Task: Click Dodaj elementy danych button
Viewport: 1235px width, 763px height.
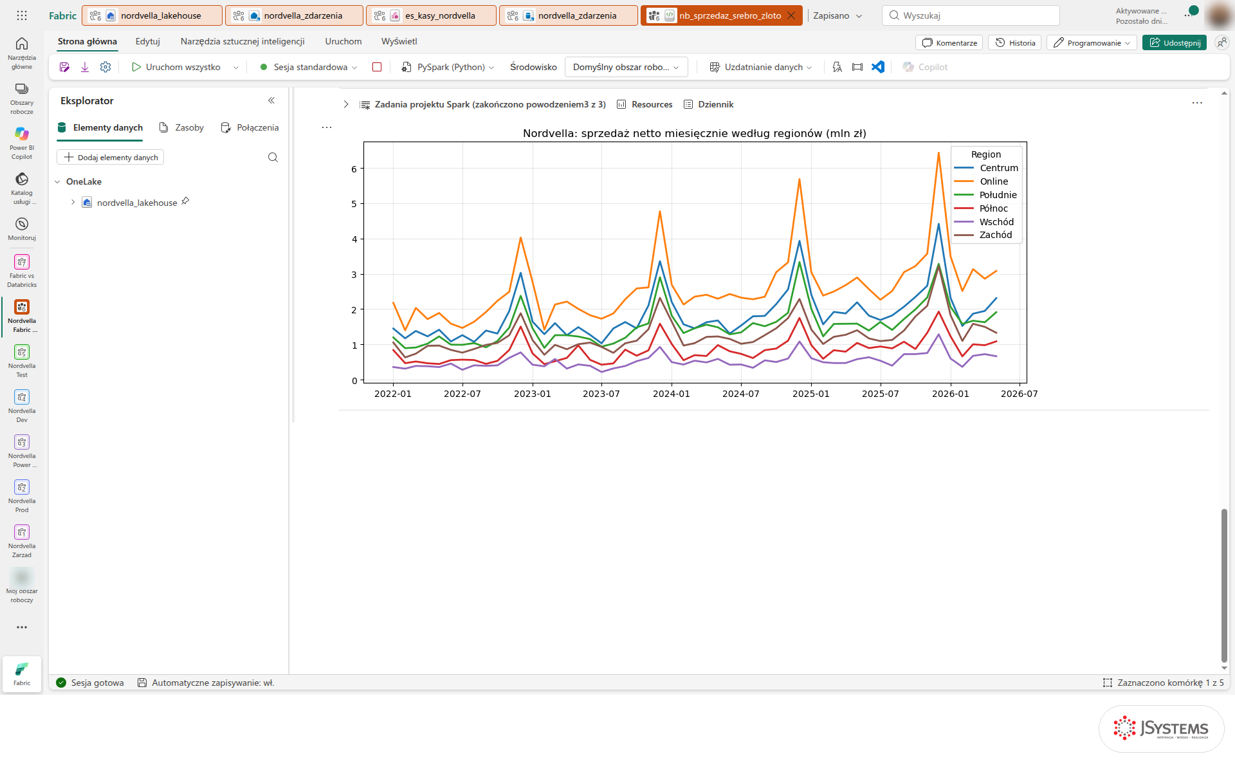Action: [x=111, y=158]
